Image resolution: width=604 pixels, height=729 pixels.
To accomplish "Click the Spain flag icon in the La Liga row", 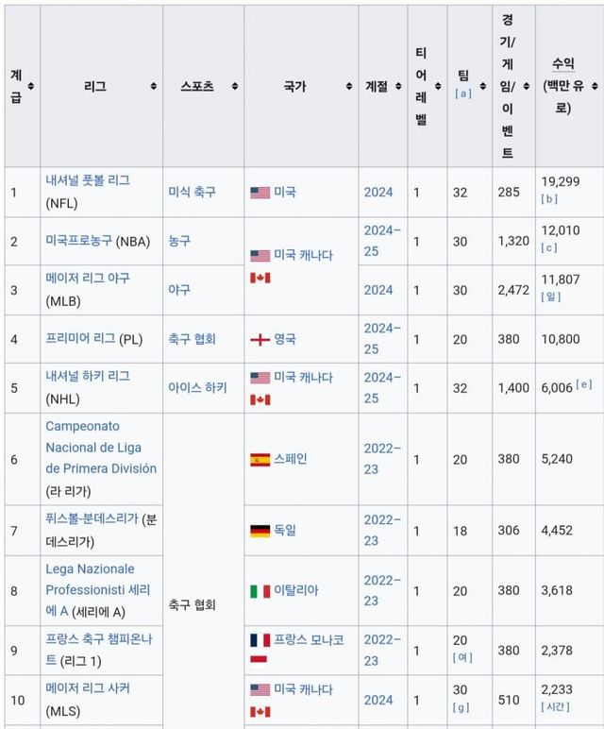I will click(260, 460).
